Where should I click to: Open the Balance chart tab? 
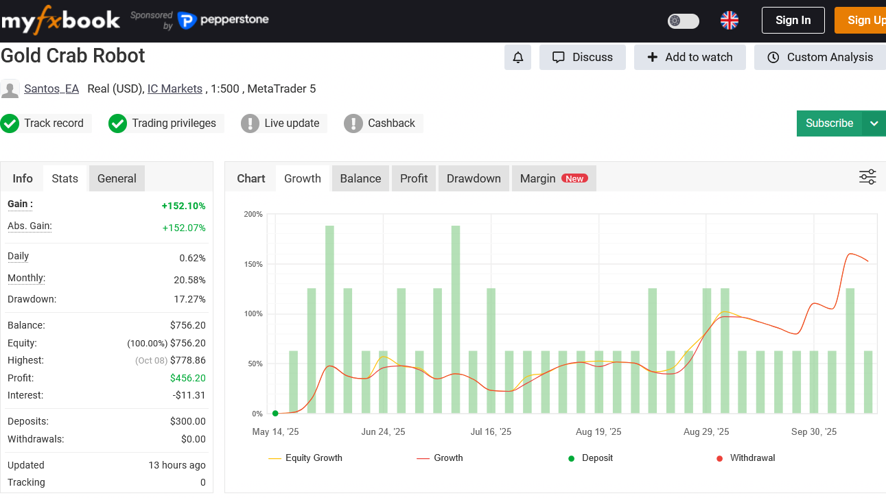pyautogui.click(x=360, y=178)
